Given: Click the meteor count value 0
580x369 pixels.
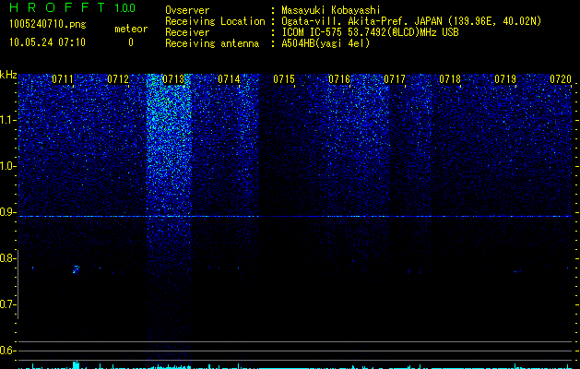Looking at the screenshot, I should tap(131, 42).
